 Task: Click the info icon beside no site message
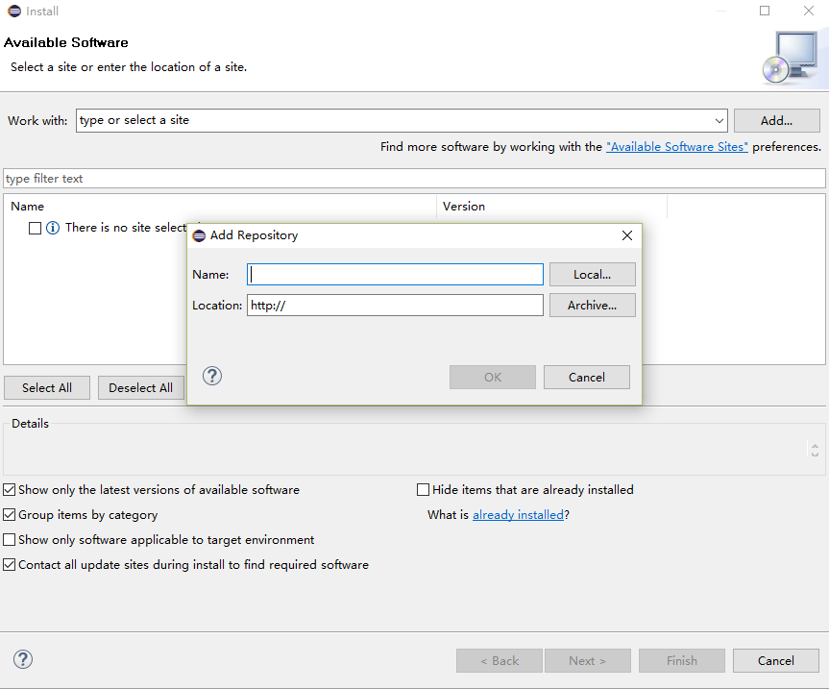pyautogui.click(x=53, y=228)
